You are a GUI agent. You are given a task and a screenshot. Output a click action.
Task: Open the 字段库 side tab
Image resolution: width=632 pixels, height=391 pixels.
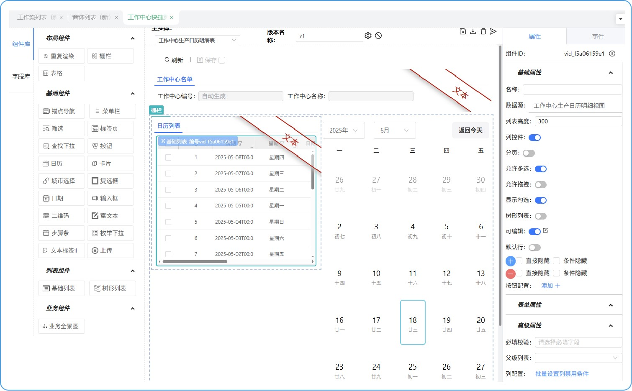[x=21, y=77]
